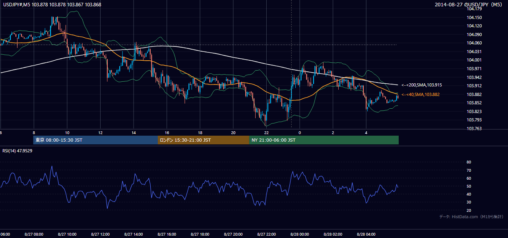Click hour tick 22 under the price chart
The image size is (508, 238).
tap(267, 132)
